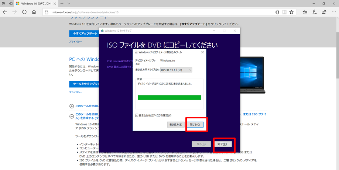The width and height of the screenshot is (339, 170).
Task: Open the extensions puzzle icon
Action: point(277,12)
